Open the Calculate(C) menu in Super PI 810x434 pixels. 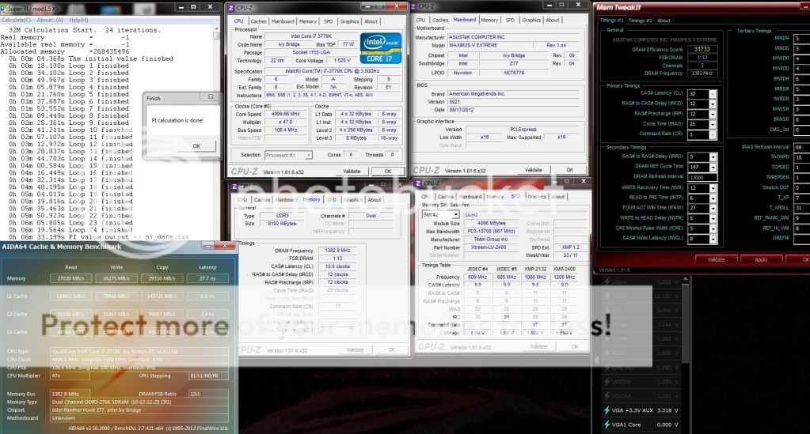click(x=17, y=20)
